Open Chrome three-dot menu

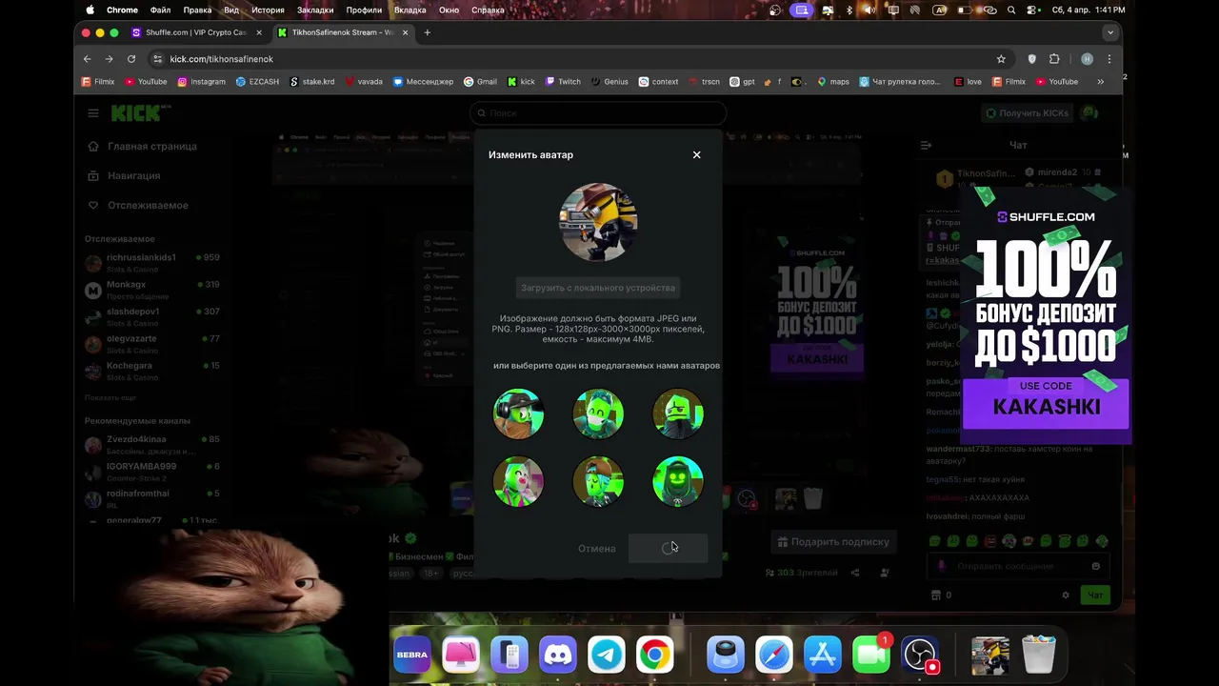tap(1109, 59)
